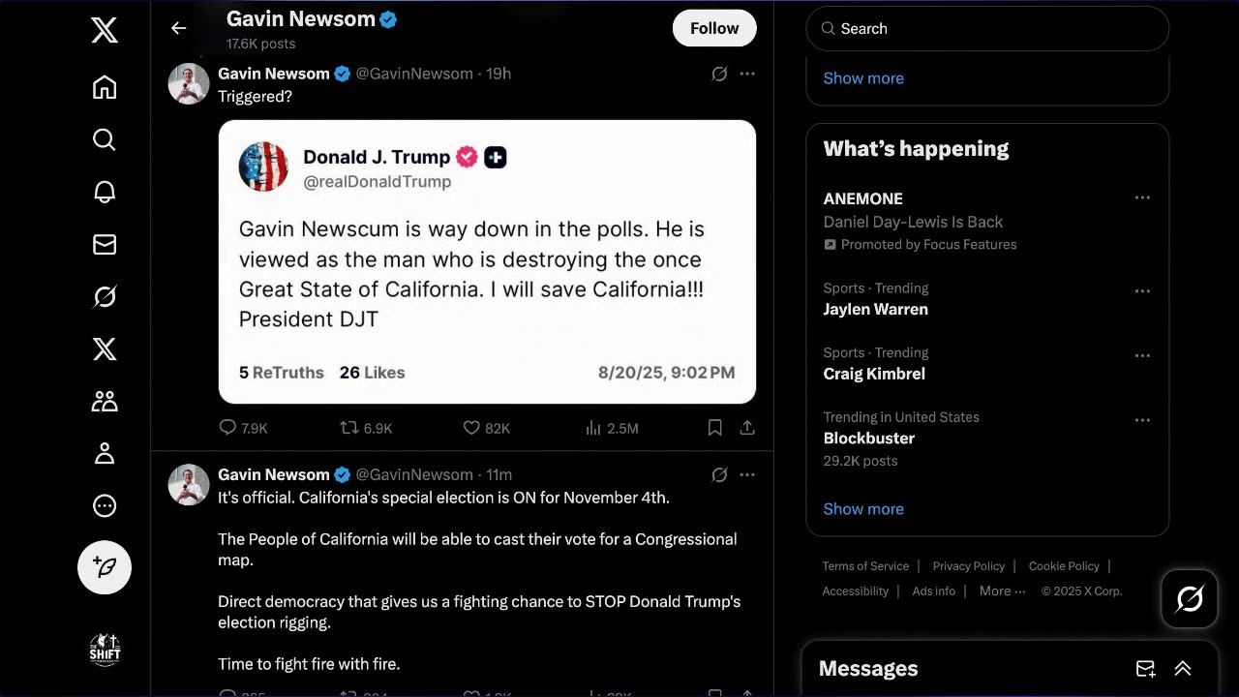Image resolution: width=1239 pixels, height=697 pixels.
Task: Open the quoted Donald J. Trump post image
Action: click(x=487, y=261)
